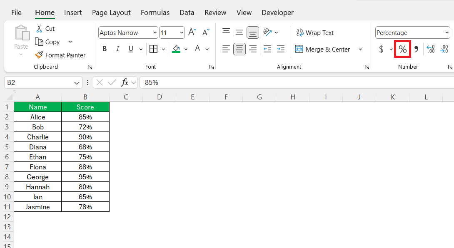Expand underline style dropdown arrow

pos(141,49)
